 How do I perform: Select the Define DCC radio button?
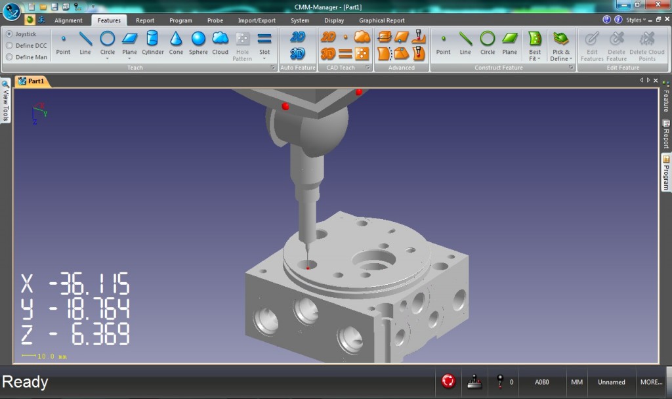[9, 45]
